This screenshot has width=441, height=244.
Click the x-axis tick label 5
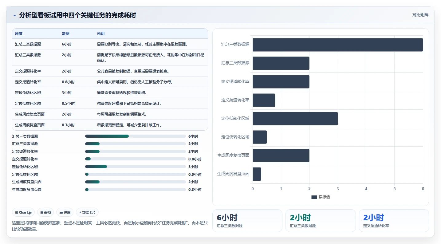[394, 189]
